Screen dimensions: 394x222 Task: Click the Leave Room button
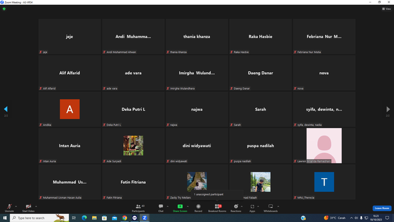coord(382,208)
